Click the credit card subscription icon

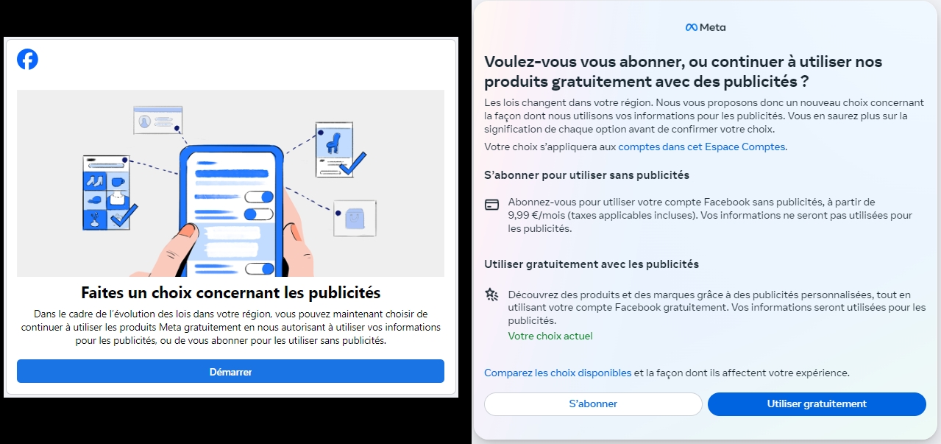(491, 205)
